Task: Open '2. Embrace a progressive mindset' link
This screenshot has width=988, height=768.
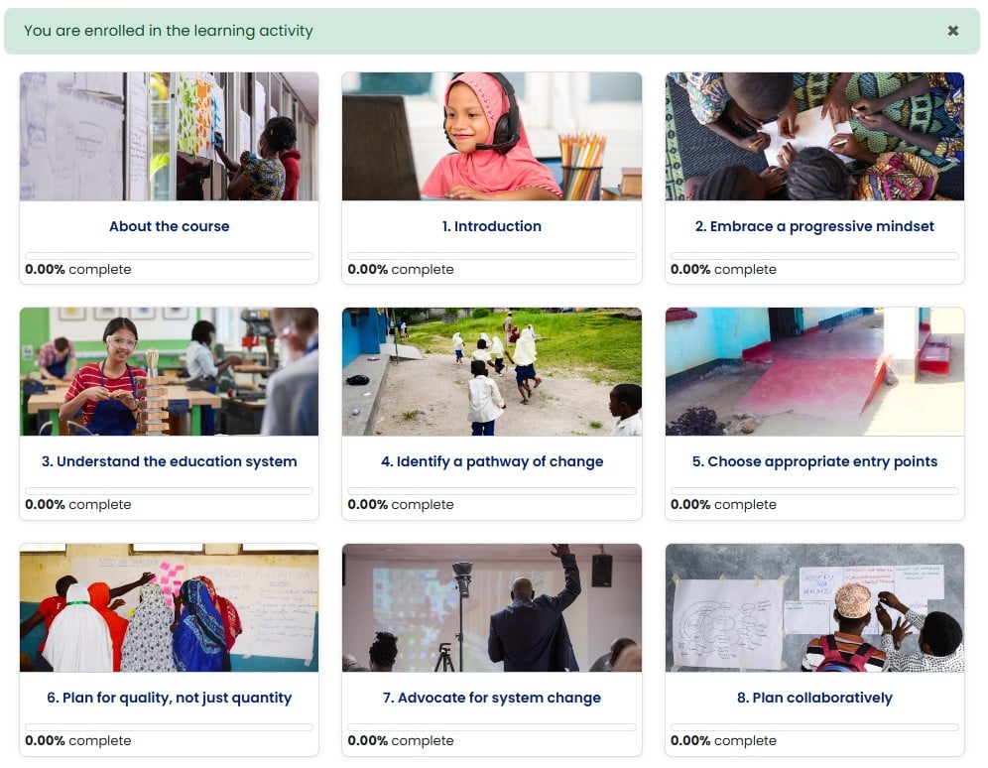Action: tap(814, 227)
